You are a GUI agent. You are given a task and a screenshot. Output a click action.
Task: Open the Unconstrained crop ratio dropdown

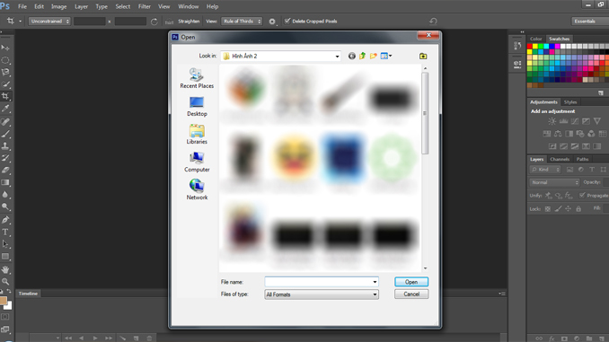coord(49,22)
